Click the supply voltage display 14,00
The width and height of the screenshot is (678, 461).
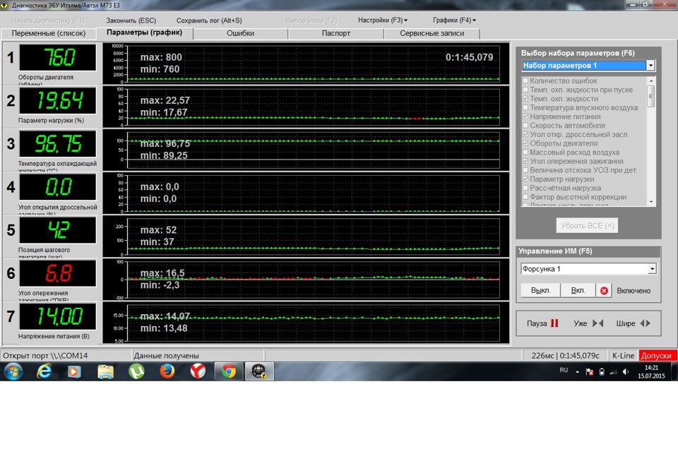click(x=58, y=316)
